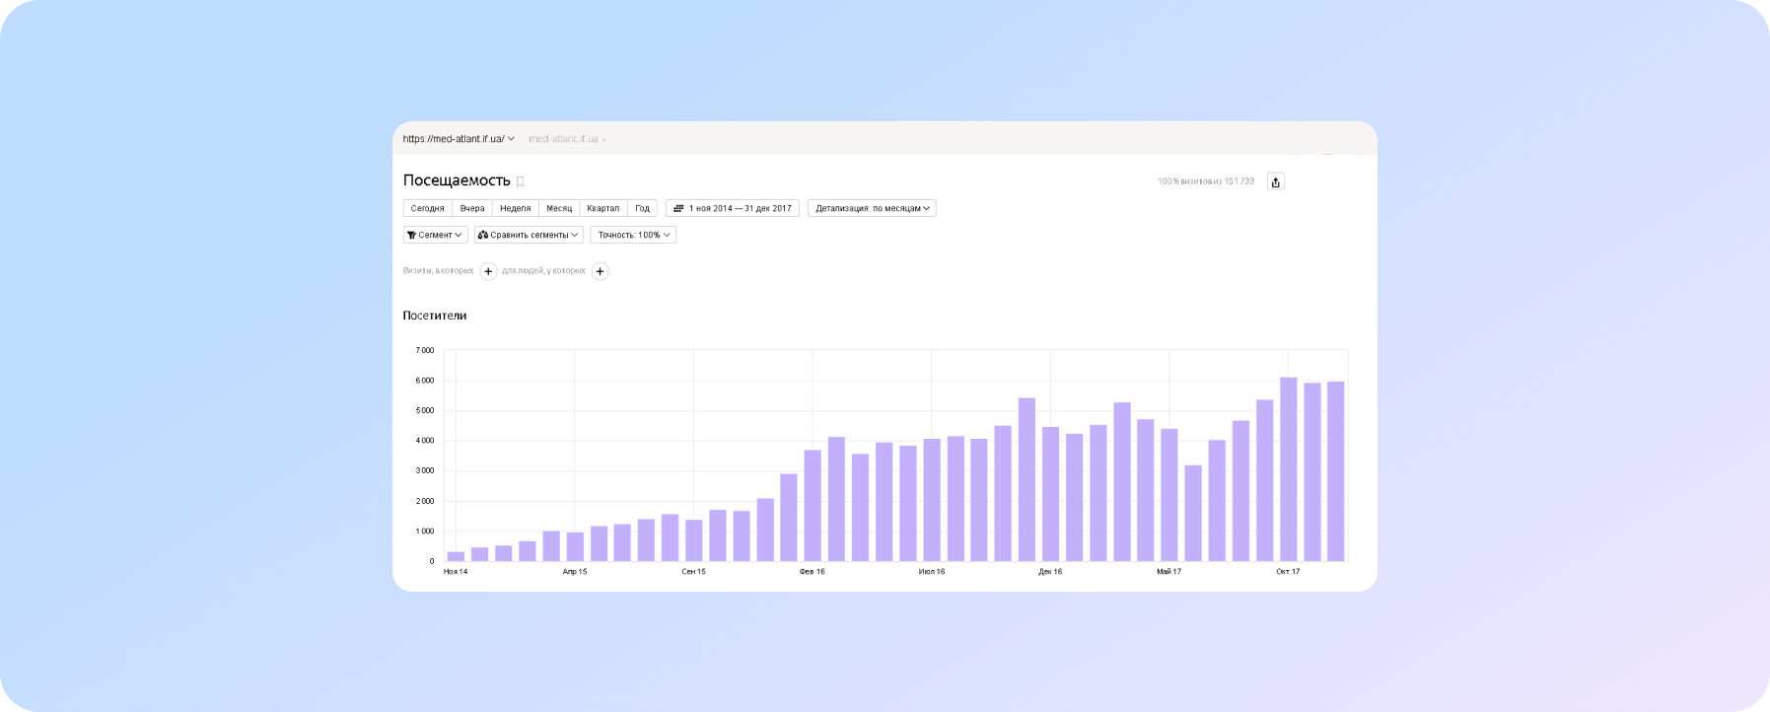1770x712 pixels.
Task: Open Детализация: по месяцам dropdown
Action: click(x=872, y=208)
